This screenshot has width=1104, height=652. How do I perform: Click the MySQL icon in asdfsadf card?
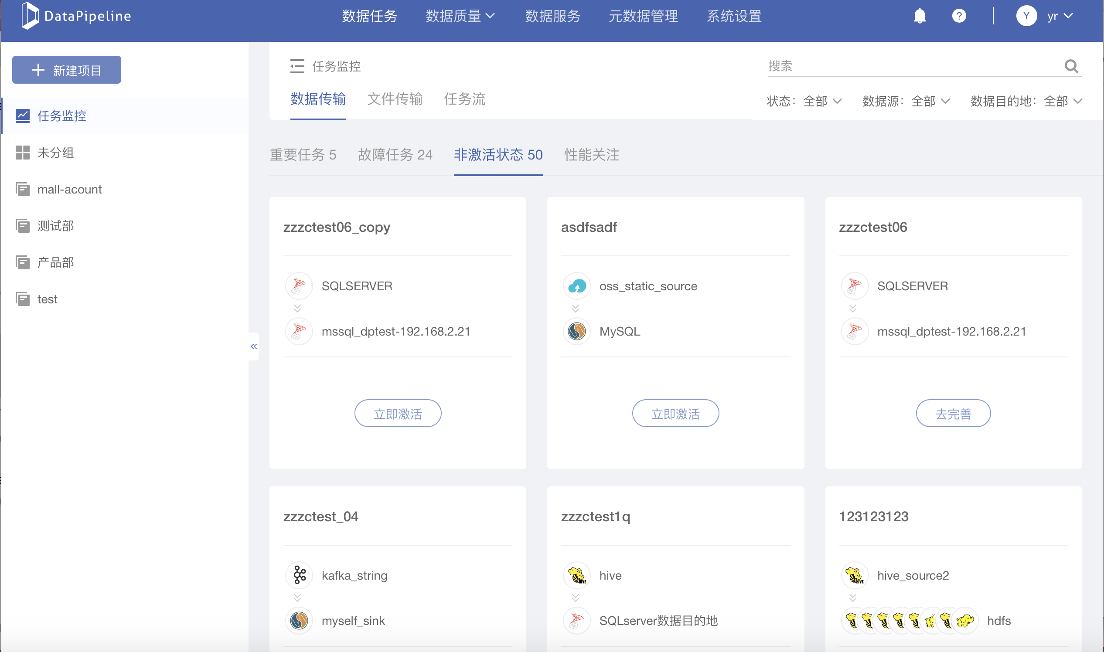pyautogui.click(x=576, y=331)
